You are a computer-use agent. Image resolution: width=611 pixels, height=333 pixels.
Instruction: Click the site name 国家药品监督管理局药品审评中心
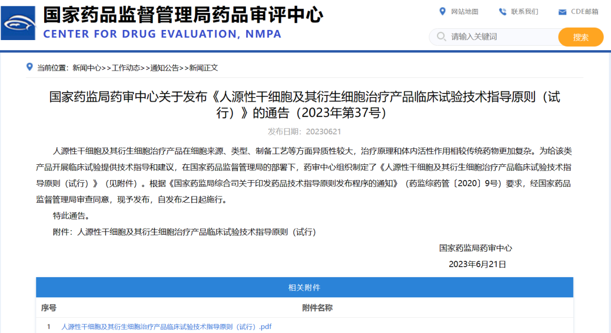coord(183,15)
